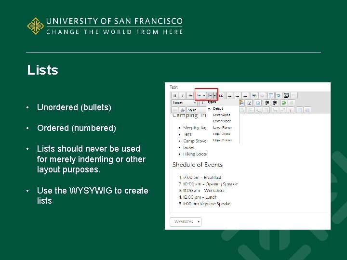The height and width of the screenshot is (260, 347).
Task: Insert special character Omega icon
Action: [x=258, y=103]
